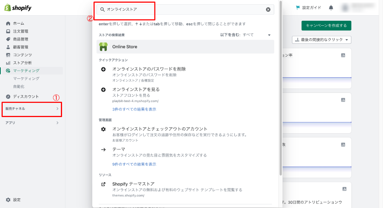This screenshot has height=208, width=383.
Task: Clear the search with the X icon
Action: (268, 10)
